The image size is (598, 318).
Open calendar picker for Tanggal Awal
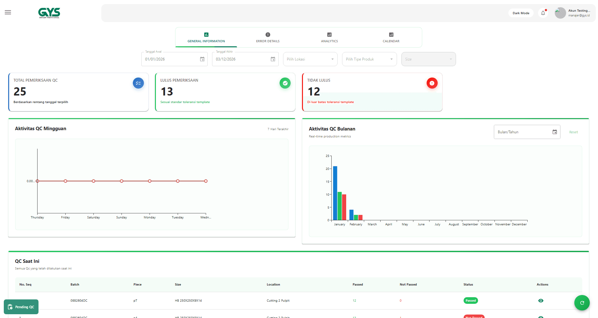click(202, 59)
